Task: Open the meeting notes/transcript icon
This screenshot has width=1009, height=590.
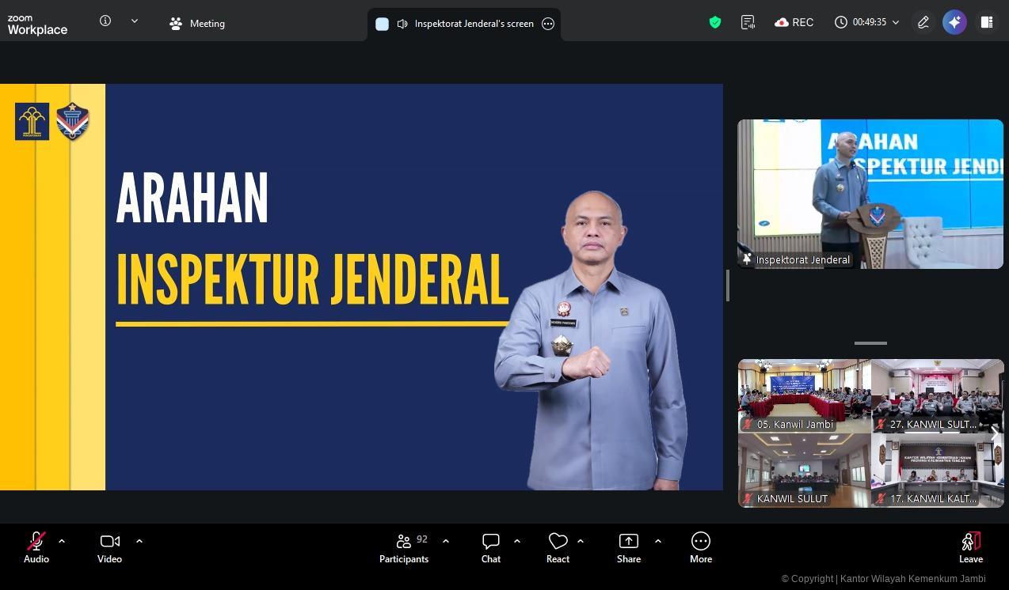Action: [748, 23]
